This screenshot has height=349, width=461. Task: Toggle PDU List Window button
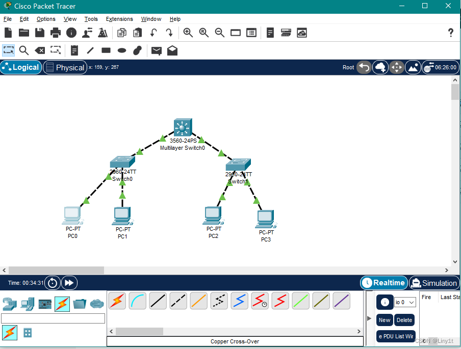pyautogui.click(x=396, y=336)
